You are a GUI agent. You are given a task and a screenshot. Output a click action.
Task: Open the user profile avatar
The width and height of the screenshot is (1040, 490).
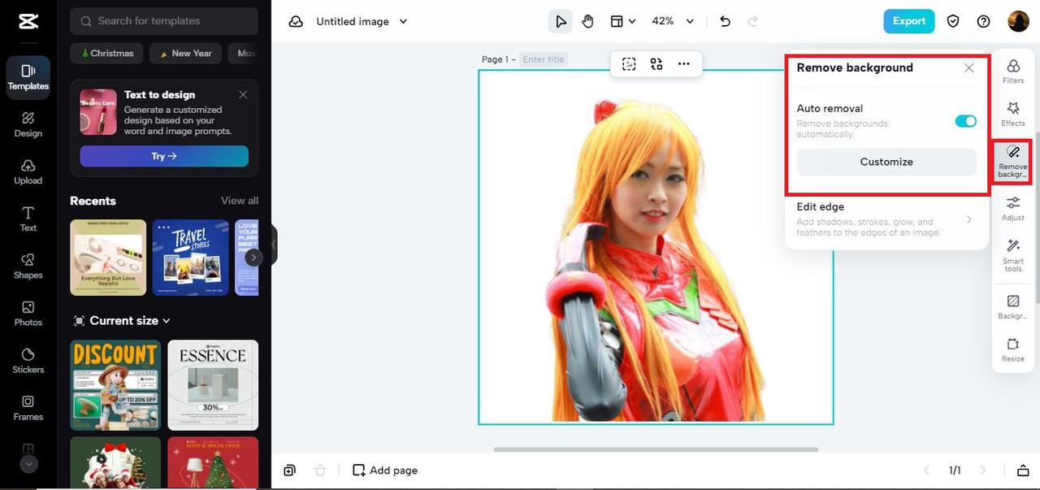(x=1018, y=22)
